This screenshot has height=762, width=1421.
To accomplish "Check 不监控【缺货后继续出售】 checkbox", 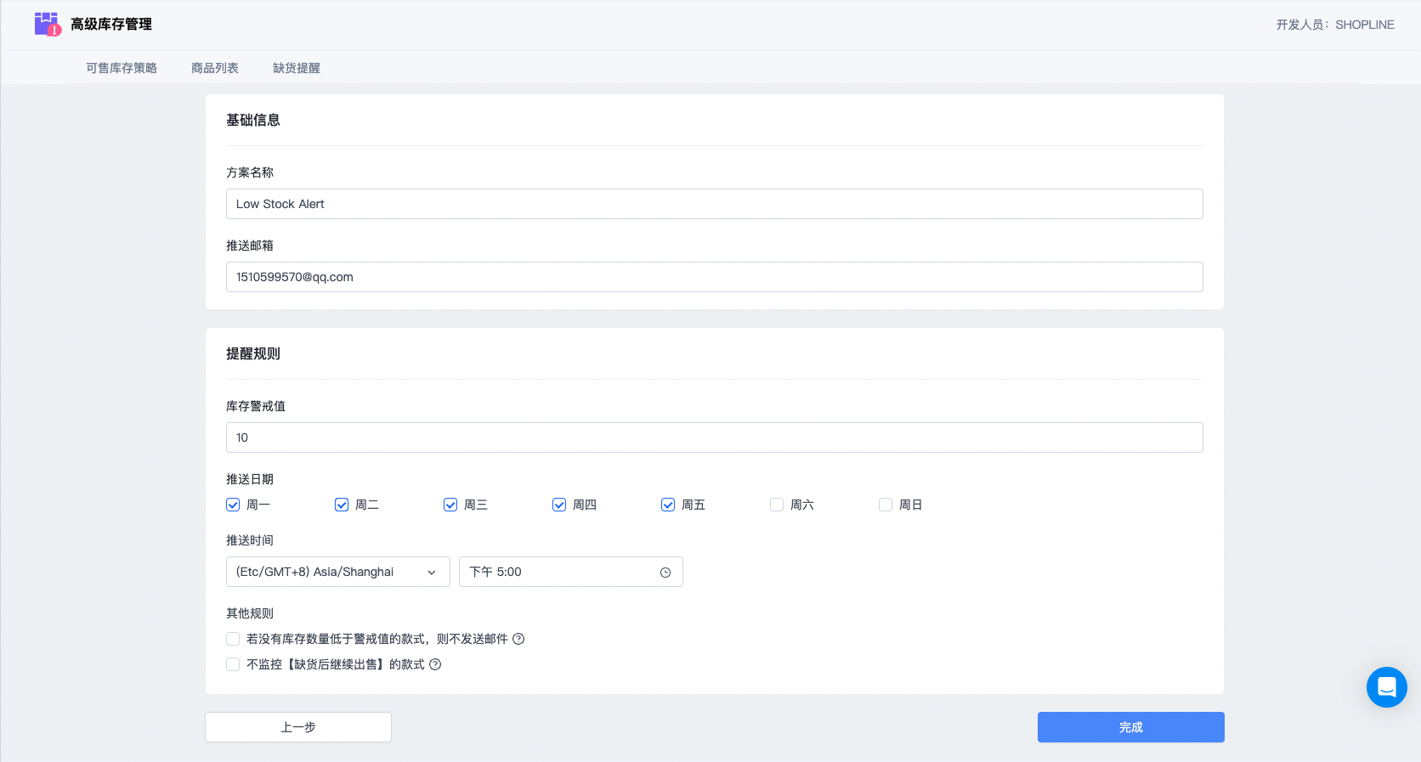I will point(233,664).
